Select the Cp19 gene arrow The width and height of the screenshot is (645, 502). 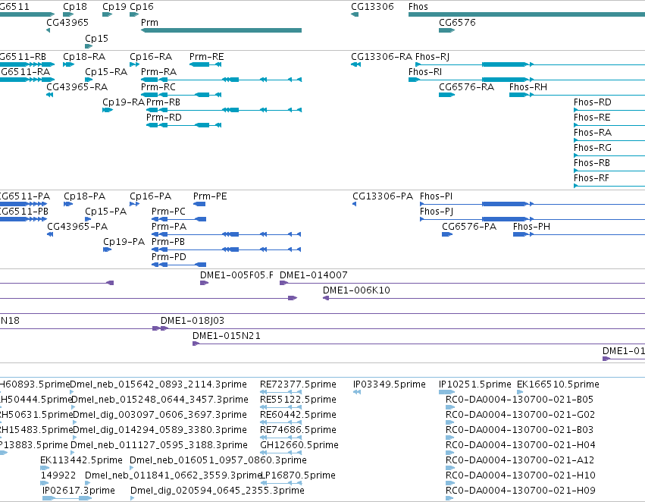tap(108, 15)
